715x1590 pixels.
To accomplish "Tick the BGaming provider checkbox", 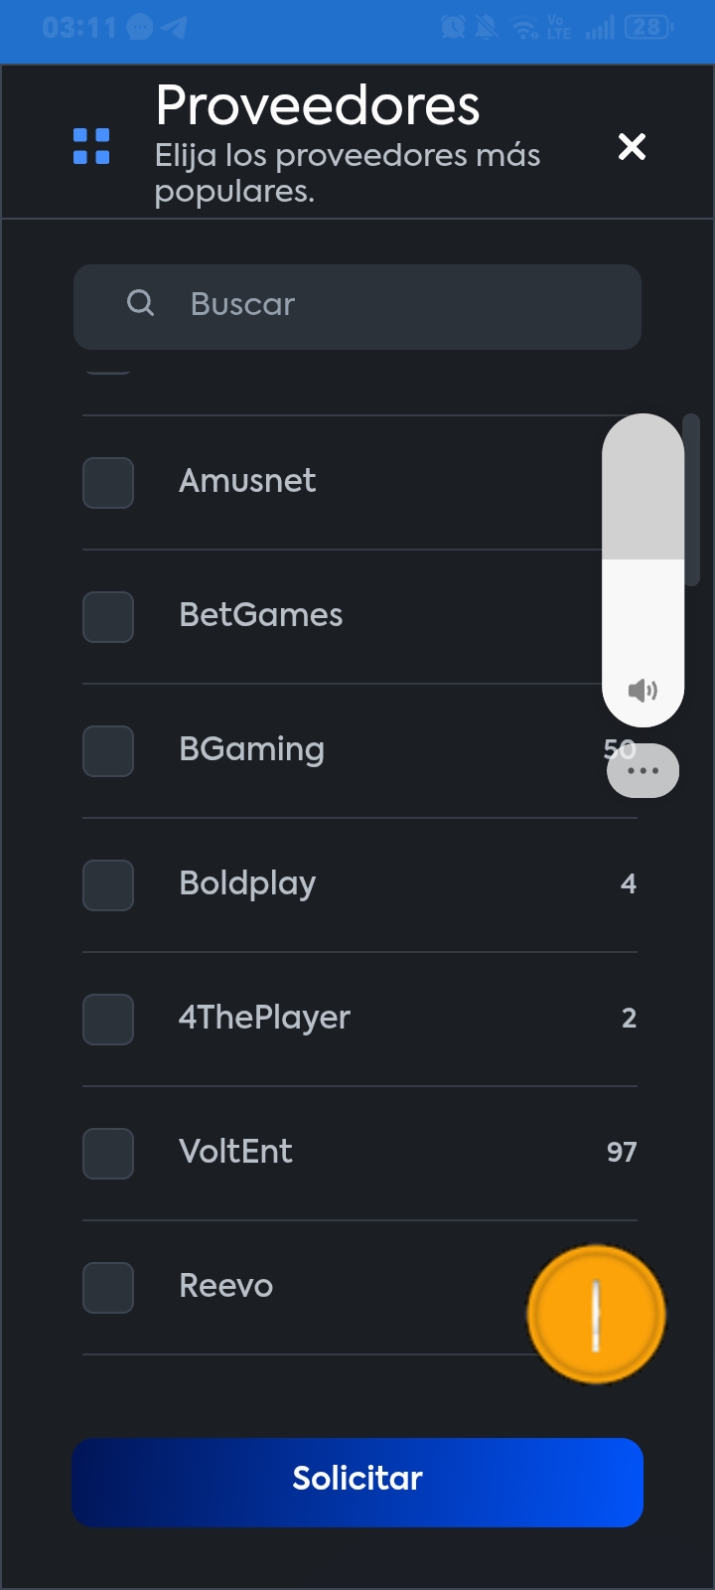I will [x=108, y=751].
